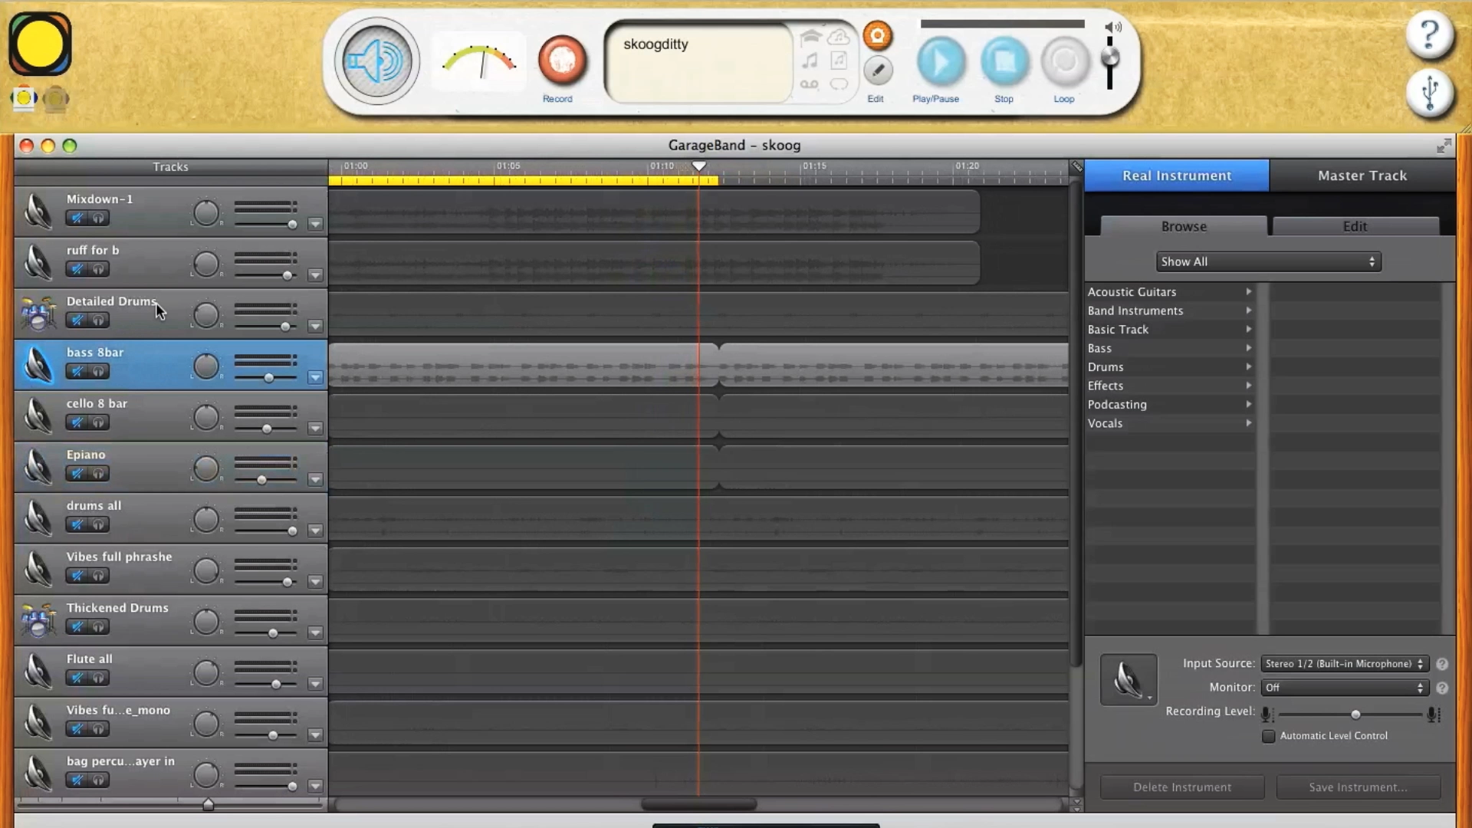Open the Show All dropdown

pos(1268,261)
